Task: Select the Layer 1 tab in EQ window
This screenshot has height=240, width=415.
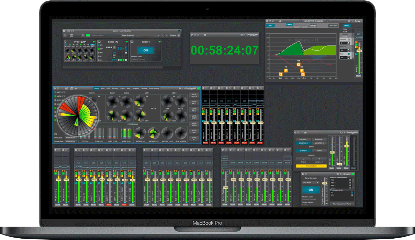Action: click(289, 25)
